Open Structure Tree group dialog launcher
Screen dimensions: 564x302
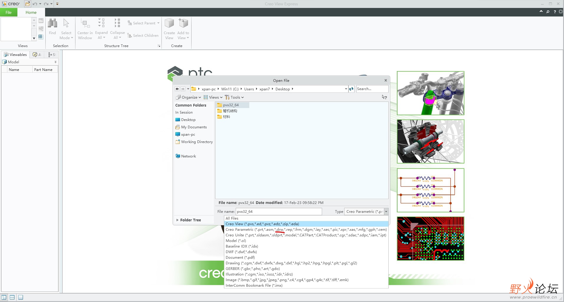coord(159,46)
